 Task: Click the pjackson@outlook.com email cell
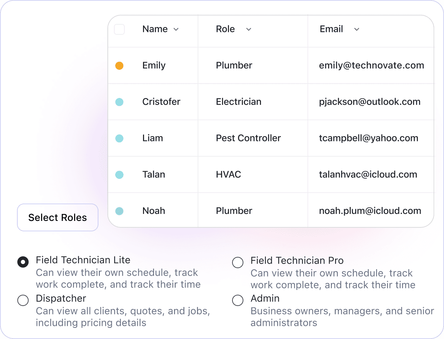click(x=370, y=102)
